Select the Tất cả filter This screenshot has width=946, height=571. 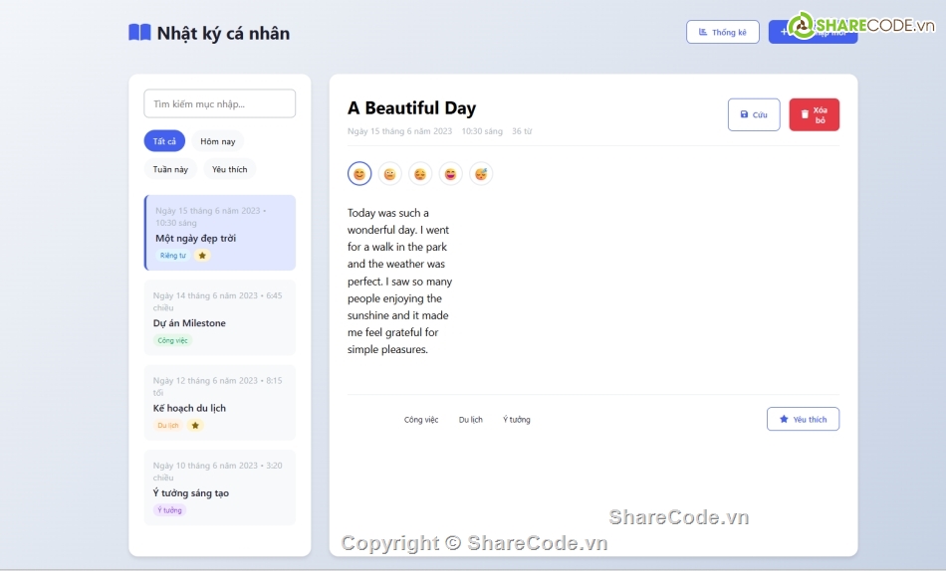click(x=164, y=141)
